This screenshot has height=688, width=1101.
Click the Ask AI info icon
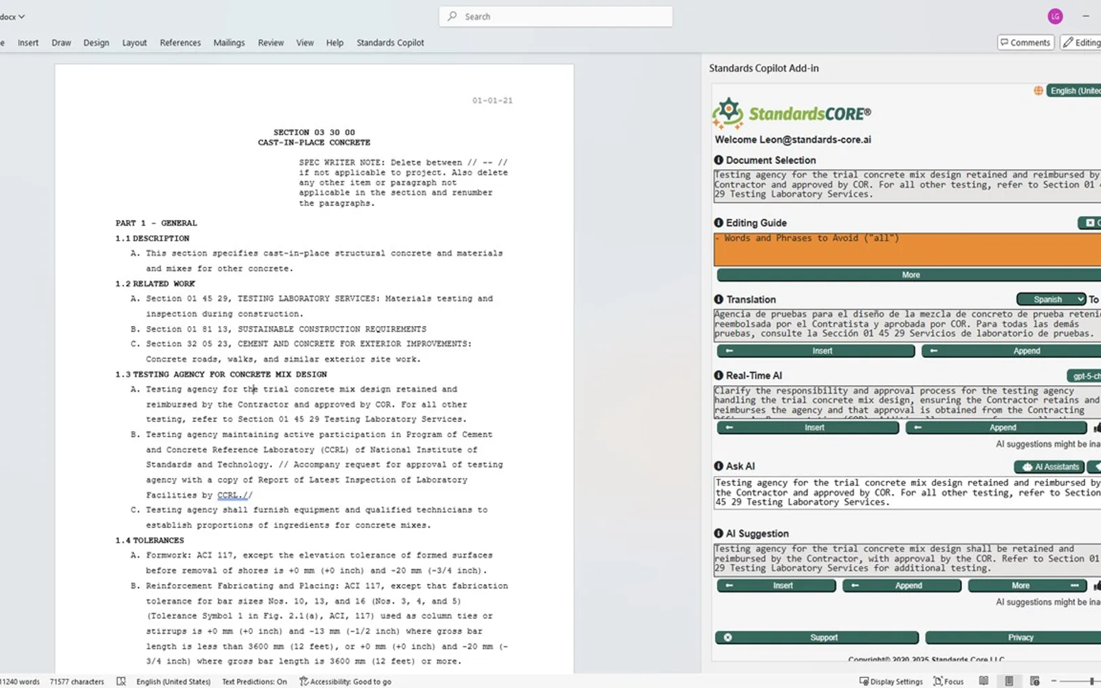[x=718, y=466]
